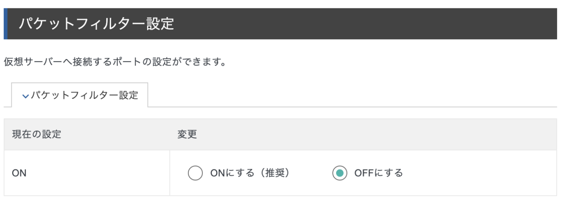Viewport: 566px width, 202px height.
Task: Click the dark パケットフィルター設定 header title
Action: 96,24
